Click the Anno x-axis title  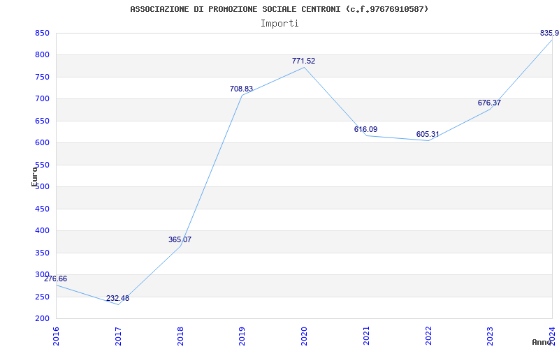coord(542,342)
